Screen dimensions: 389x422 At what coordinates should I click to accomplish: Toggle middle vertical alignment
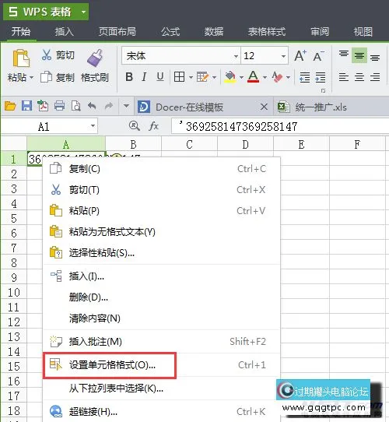point(359,55)
